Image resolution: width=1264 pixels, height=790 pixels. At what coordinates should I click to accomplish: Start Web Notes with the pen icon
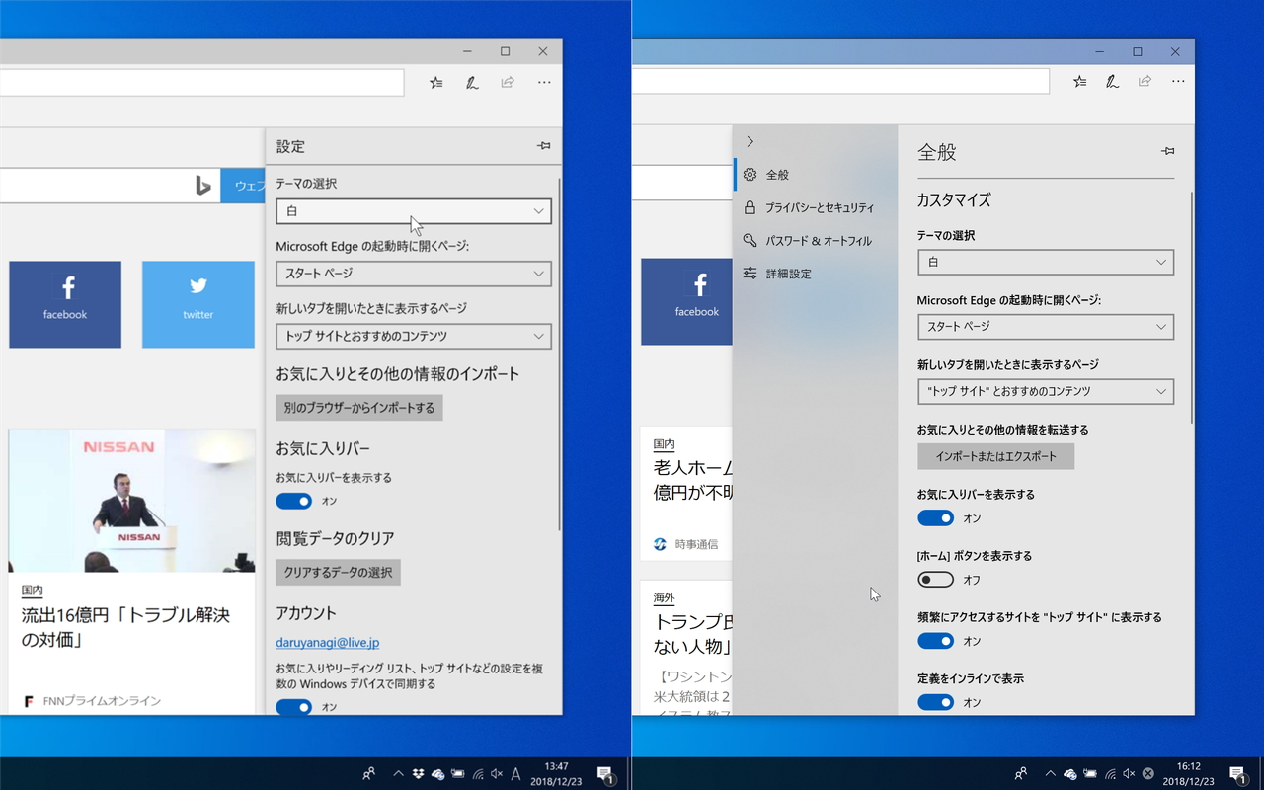(472, 82)
